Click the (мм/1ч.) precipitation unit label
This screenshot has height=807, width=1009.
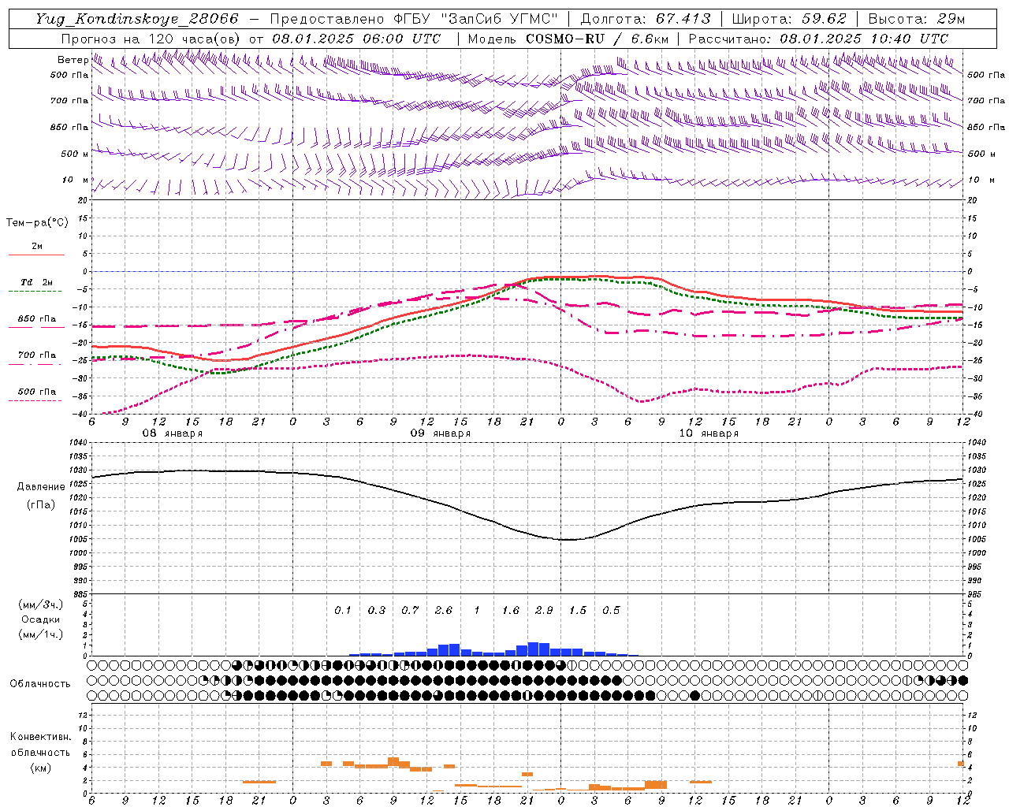click(41, 634)
